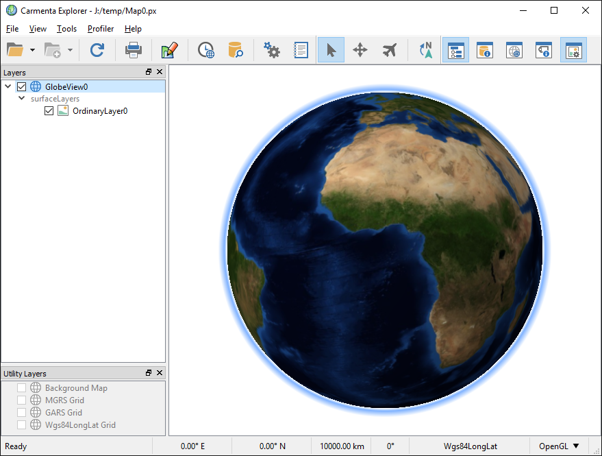
Task: Select the airplane Fly navigation tool
Action: (x=389, y=50)
